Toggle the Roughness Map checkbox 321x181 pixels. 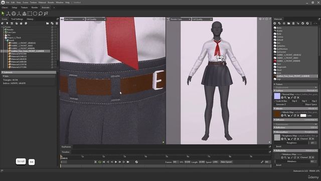tap(282, 136)
